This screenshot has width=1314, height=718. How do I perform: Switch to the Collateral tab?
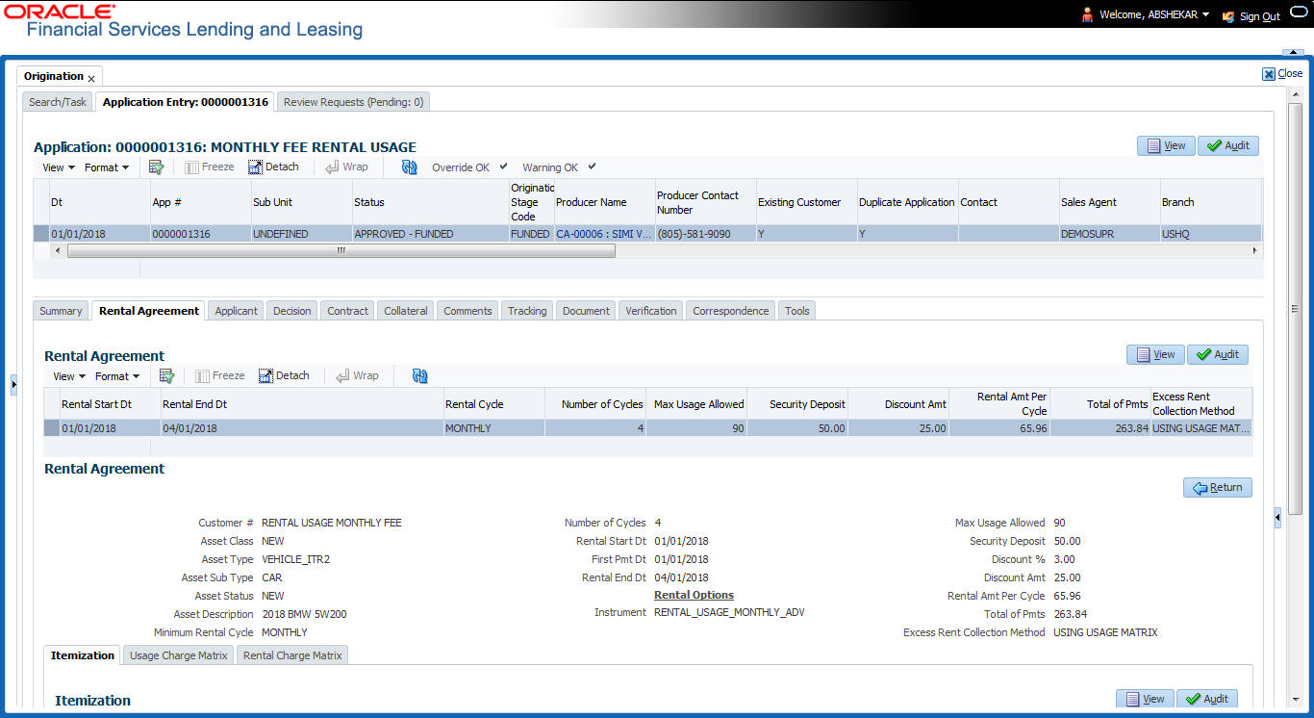(x=405, y=311)
